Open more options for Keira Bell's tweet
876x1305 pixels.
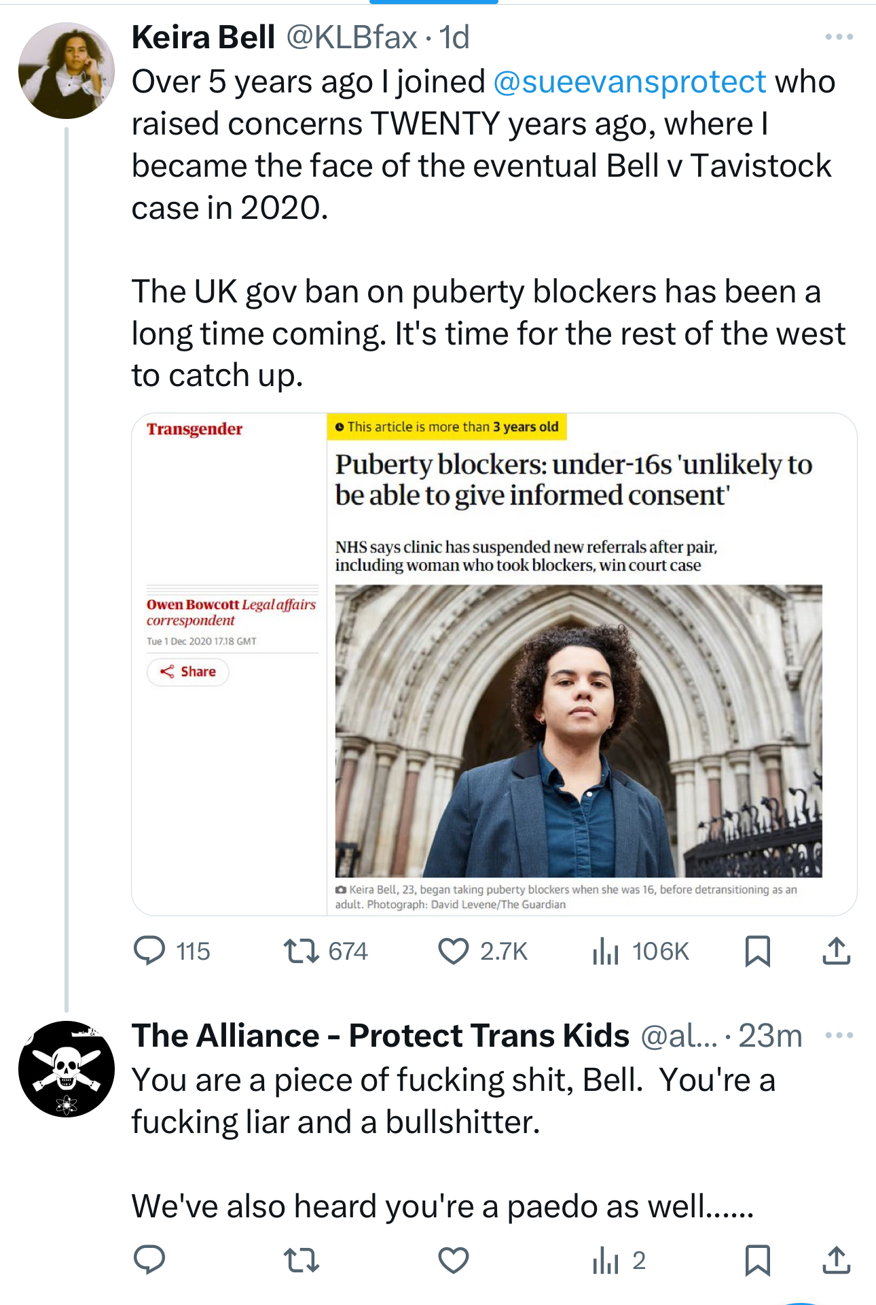coord(839,37)
